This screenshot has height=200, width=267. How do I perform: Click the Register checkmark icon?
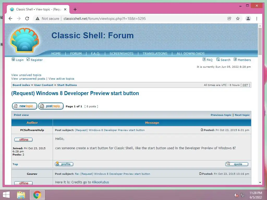tap(28, 59)
